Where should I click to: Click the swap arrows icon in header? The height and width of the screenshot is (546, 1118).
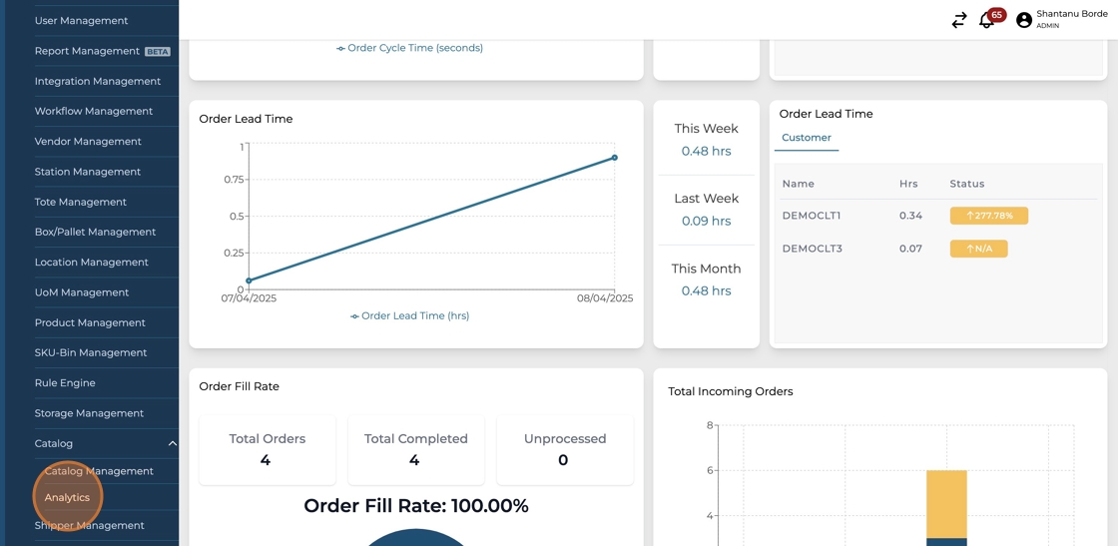(958, 20)
